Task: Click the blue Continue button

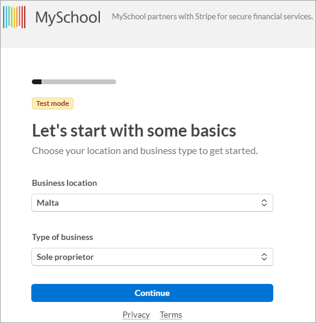Action: pos(152,293)
